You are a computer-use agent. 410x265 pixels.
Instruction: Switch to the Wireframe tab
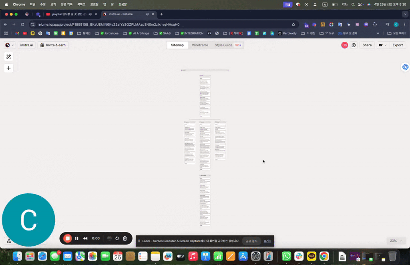(x=200, y=45)
